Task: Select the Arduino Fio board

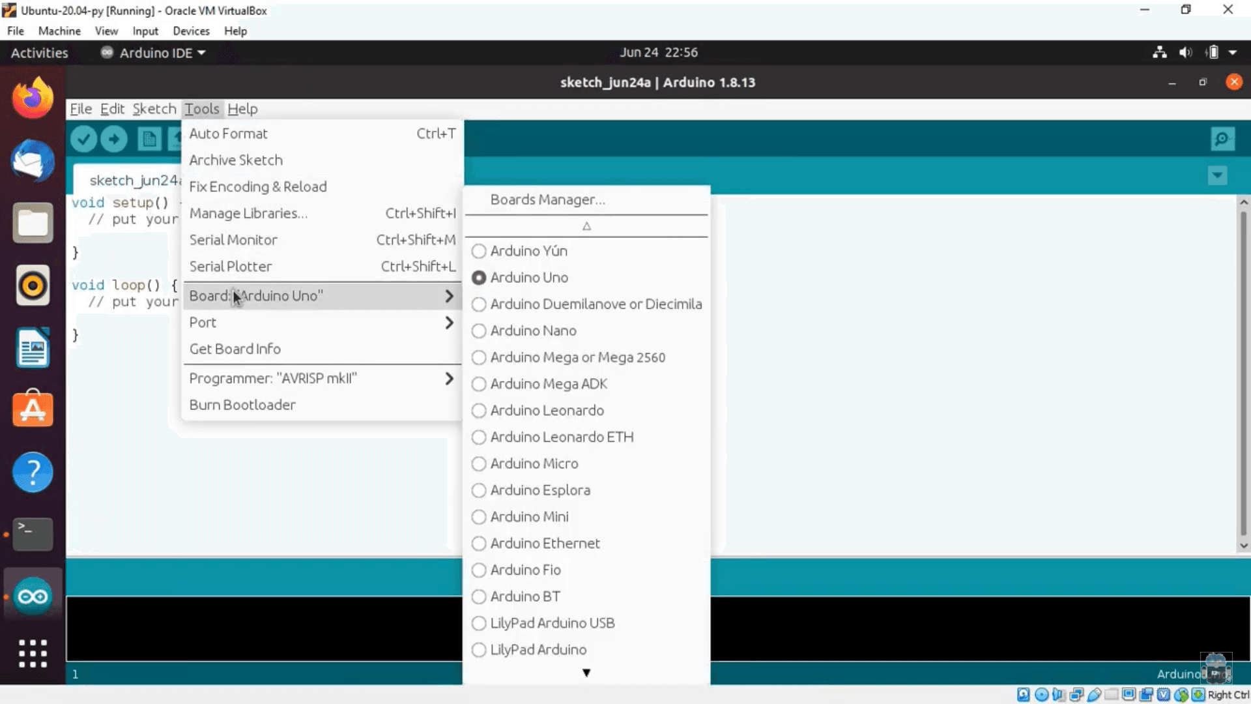Action: [x=586, y=570]
